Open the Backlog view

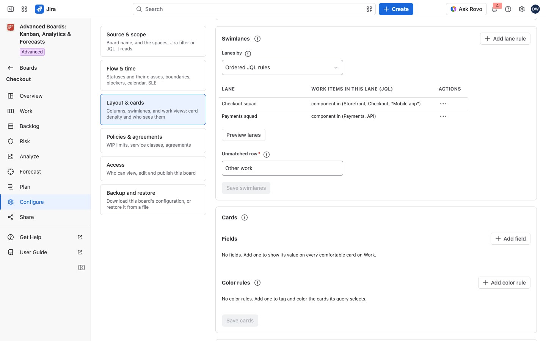[45, 126]
